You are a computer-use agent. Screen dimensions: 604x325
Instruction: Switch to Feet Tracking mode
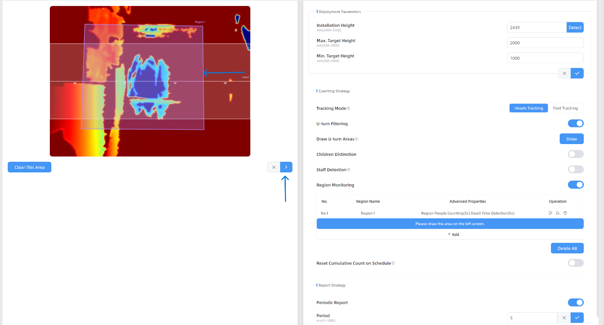pyautogui.click(x=565, y=108)
